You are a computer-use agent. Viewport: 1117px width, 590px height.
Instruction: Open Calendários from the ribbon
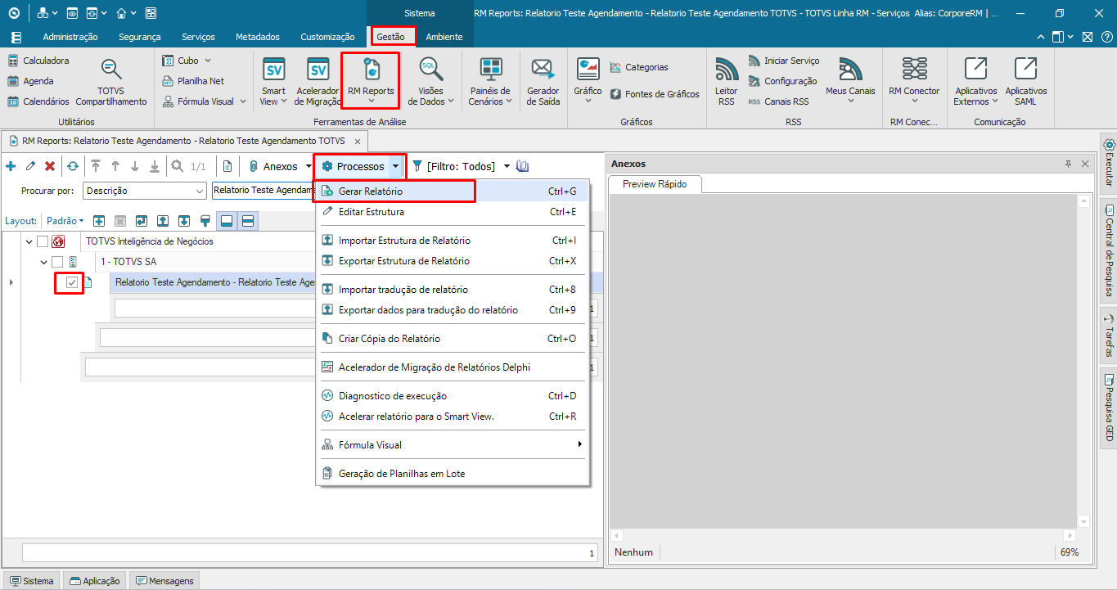point(38,101)
